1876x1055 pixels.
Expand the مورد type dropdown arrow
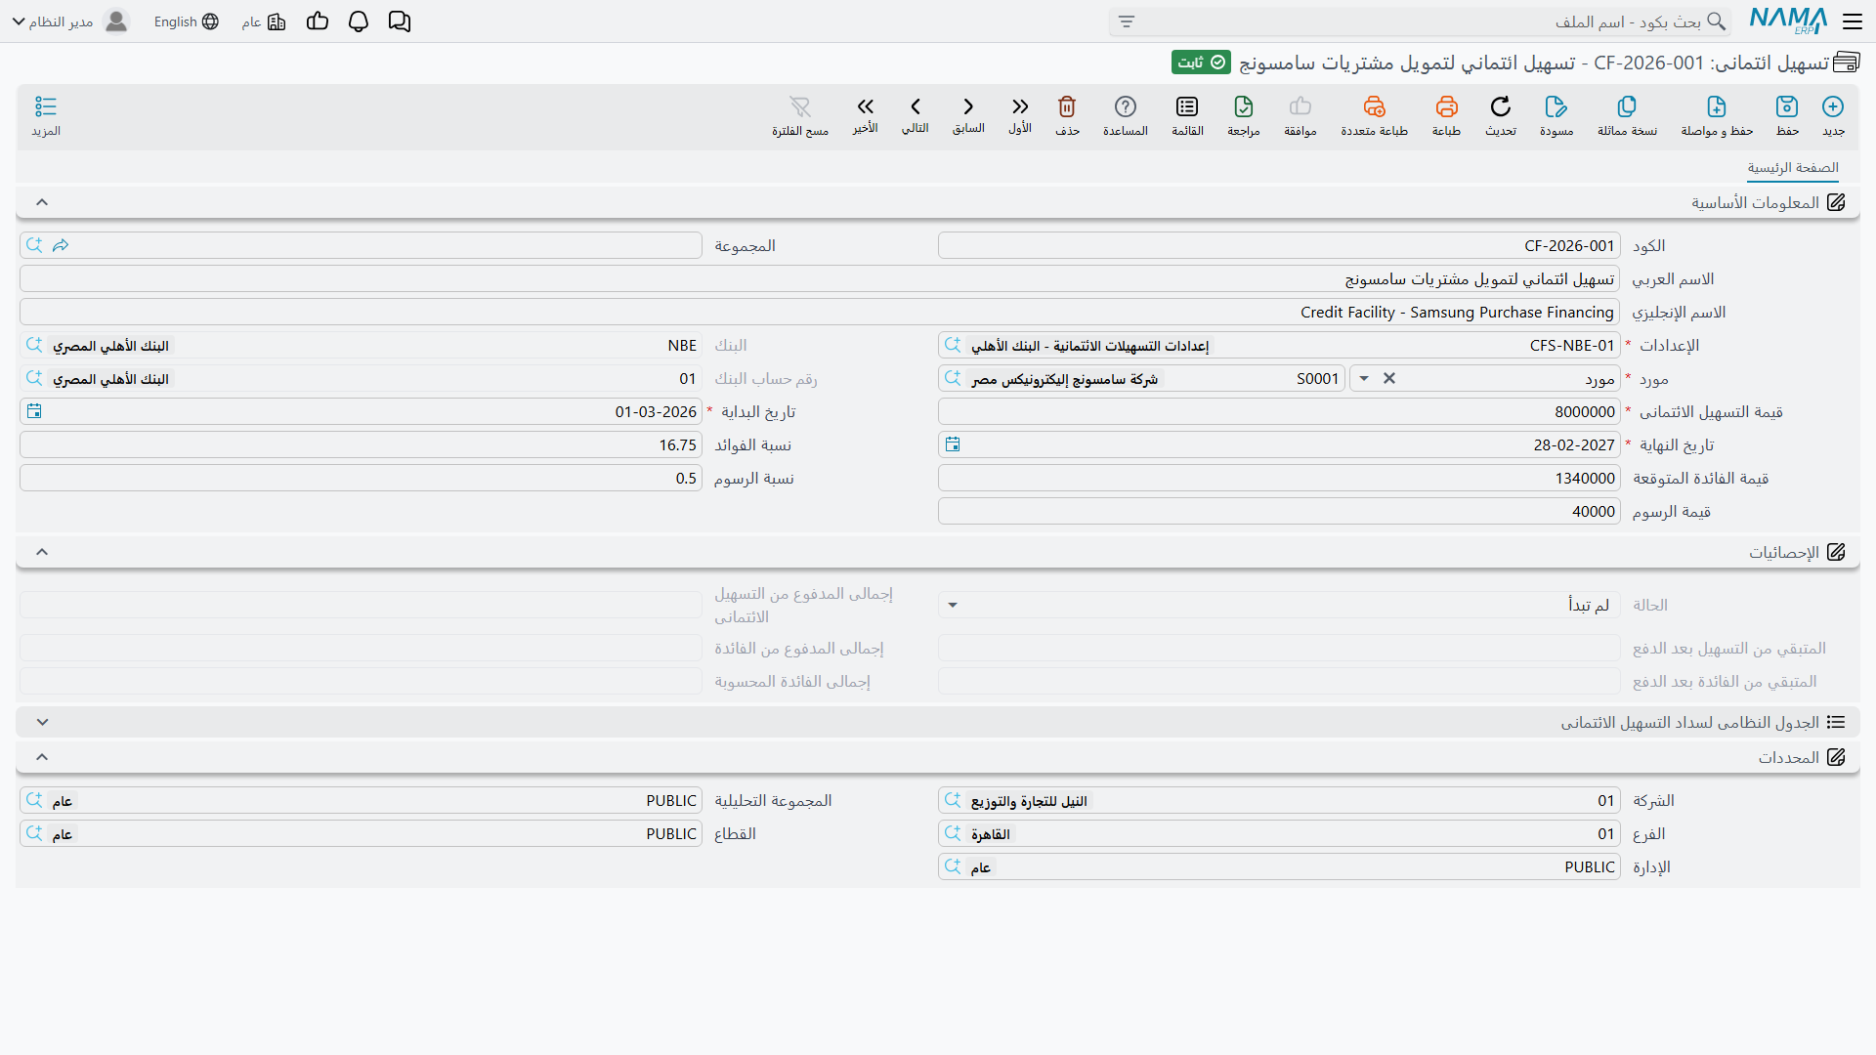coord(1364,378)
